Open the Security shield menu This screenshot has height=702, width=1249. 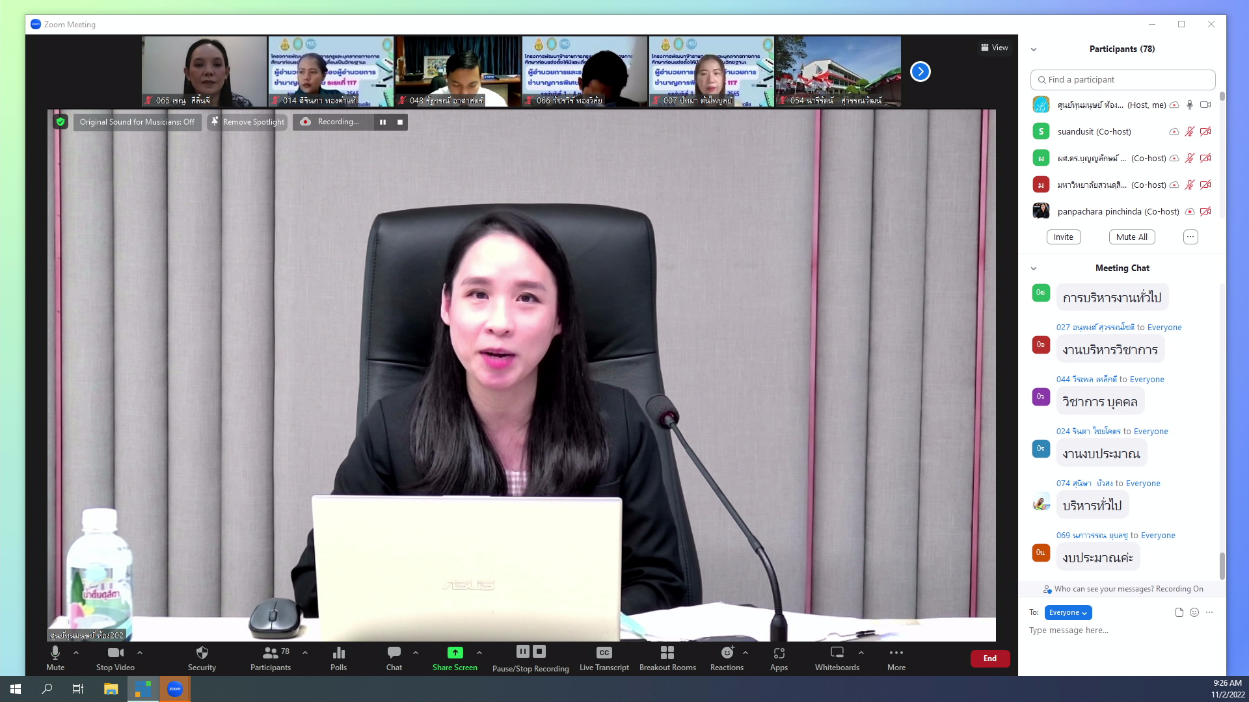point(202,658)
